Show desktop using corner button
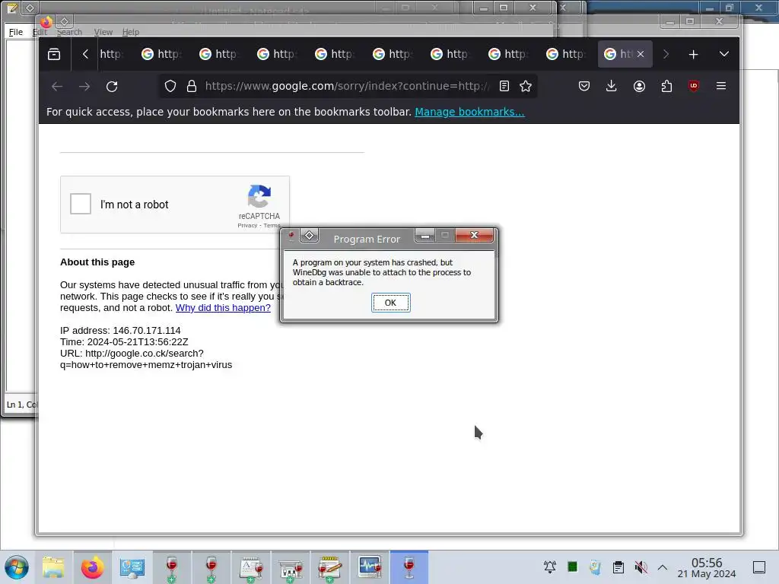779x584 pixels. 759,567
